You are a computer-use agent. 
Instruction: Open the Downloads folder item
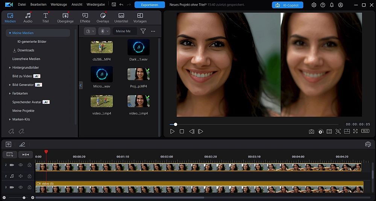23,50
